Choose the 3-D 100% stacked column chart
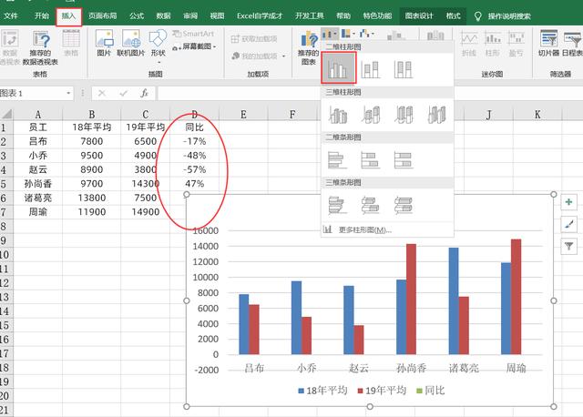The height and width of the screenshot is (417, 583). tap(404, 115)
